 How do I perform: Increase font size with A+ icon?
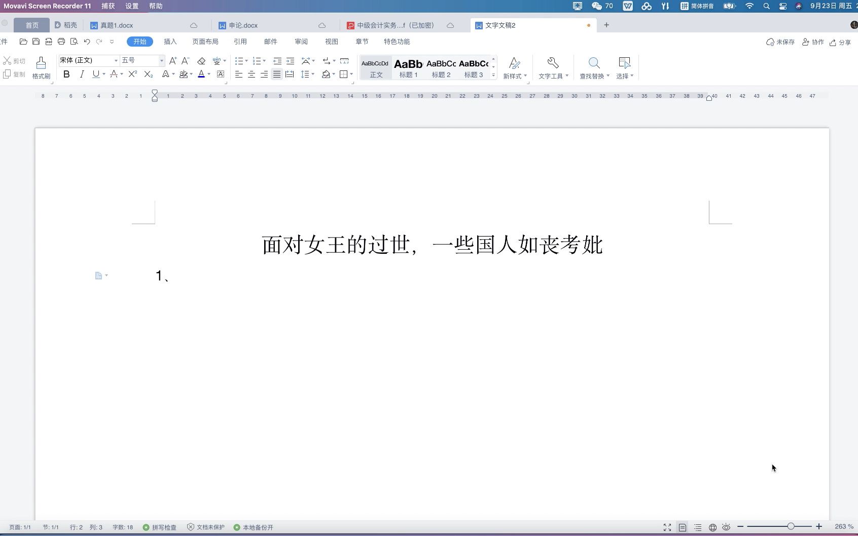(x=172, y=61)
